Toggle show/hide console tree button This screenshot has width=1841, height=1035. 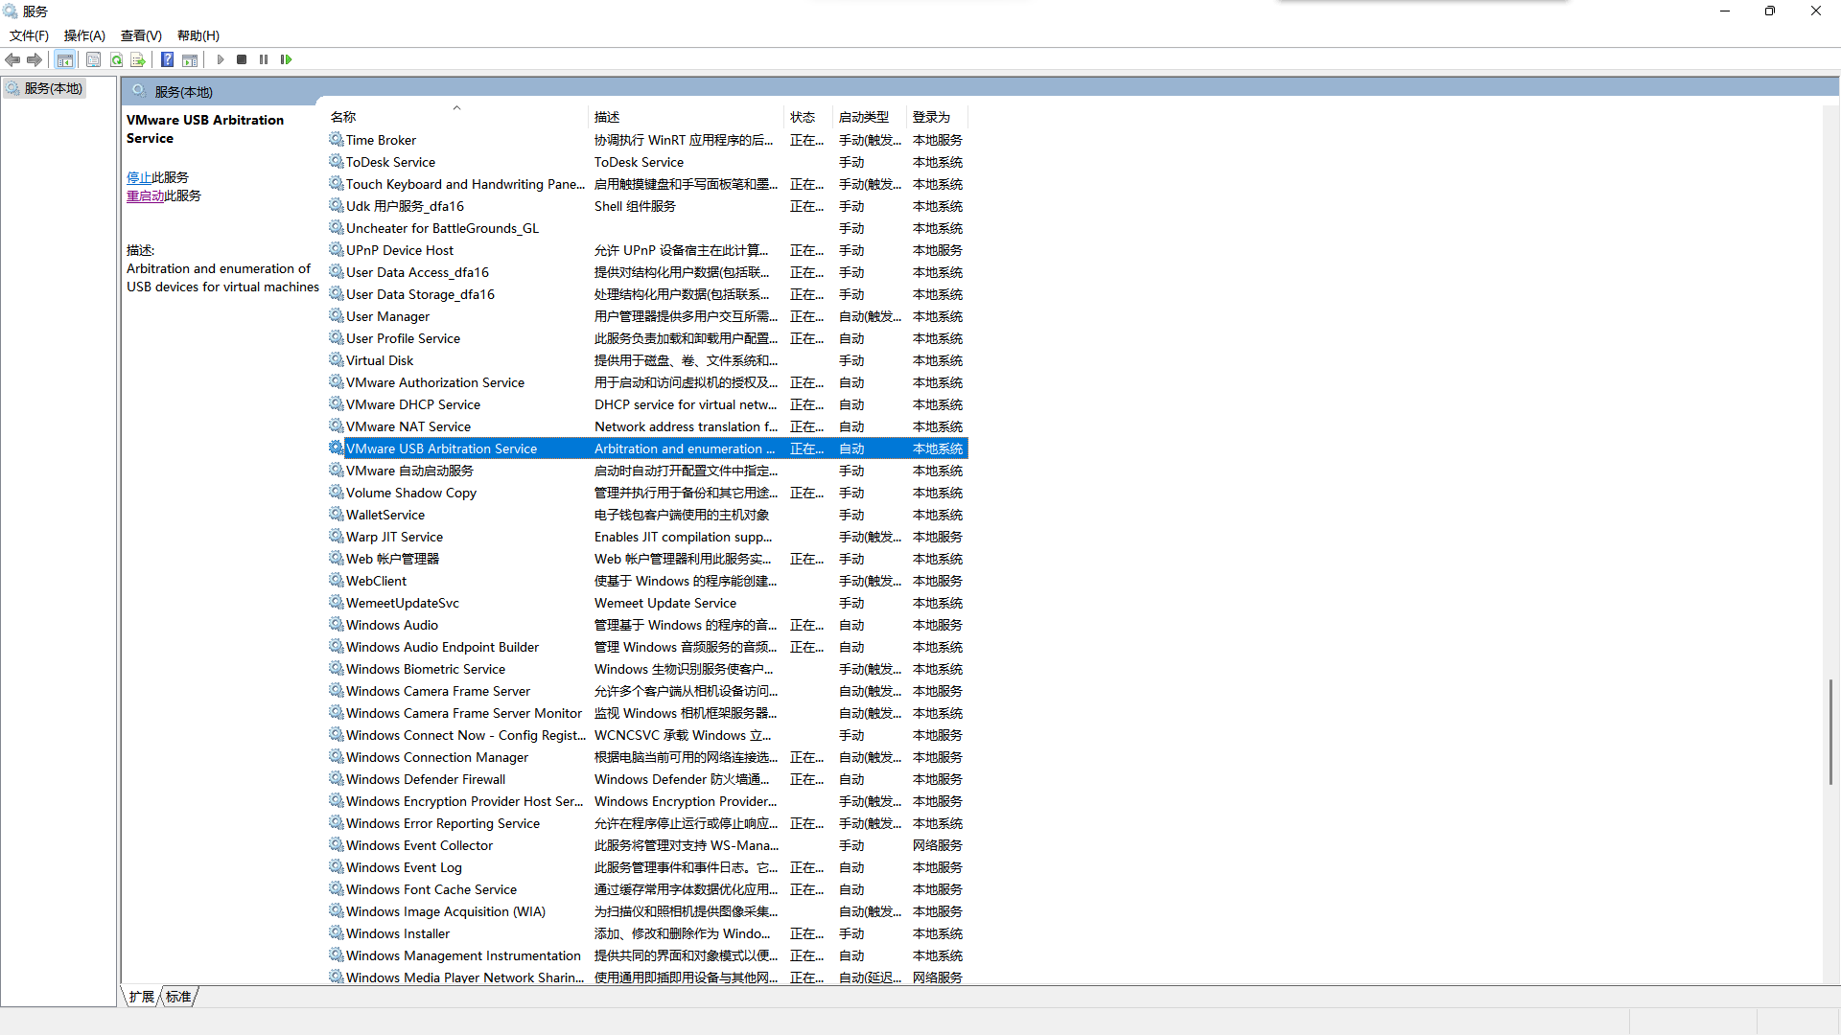[x=64, y=59]
